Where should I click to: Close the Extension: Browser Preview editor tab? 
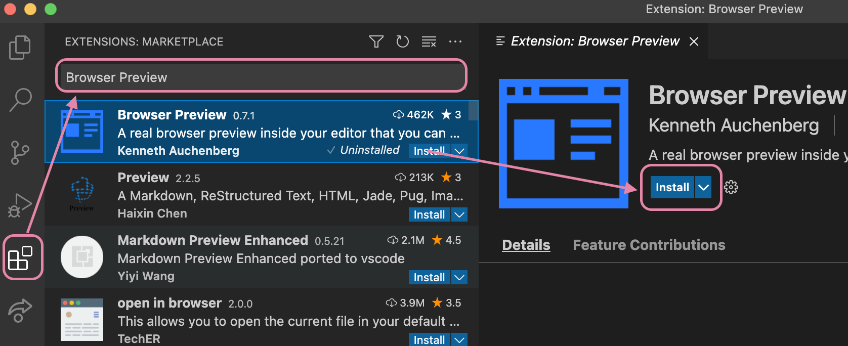pos(694,41)
